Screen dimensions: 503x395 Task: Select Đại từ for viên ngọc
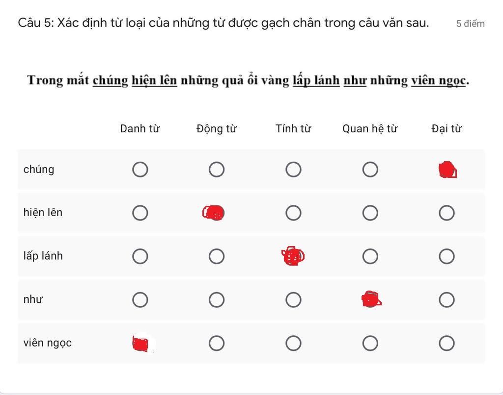click(x=447, y=344)
